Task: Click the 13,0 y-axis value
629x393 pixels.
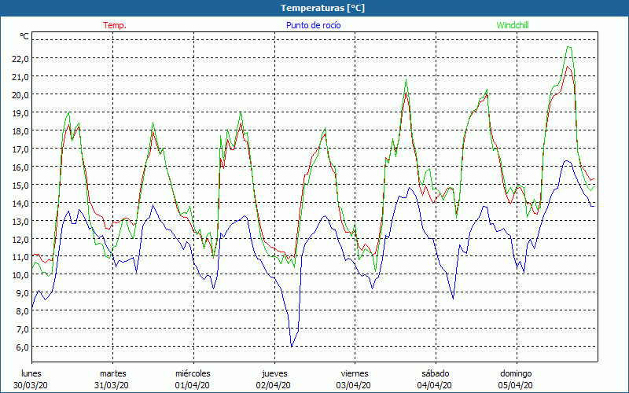Action: coord(21,221)
